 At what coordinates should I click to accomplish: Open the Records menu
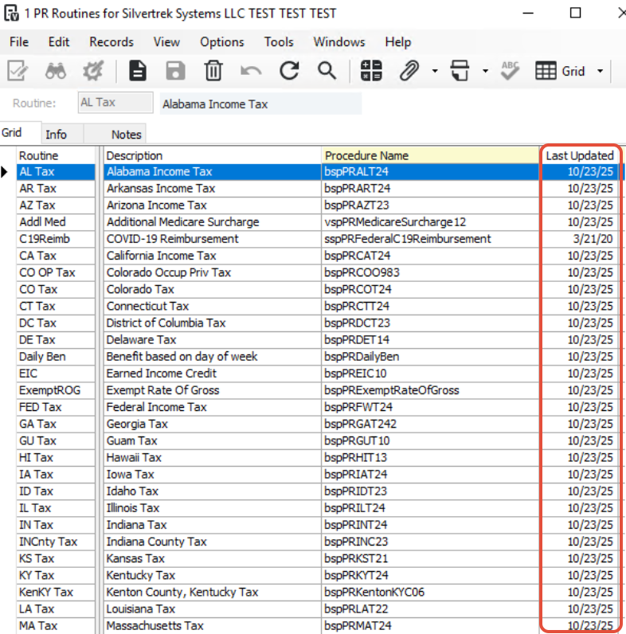(x=112, y=42)
